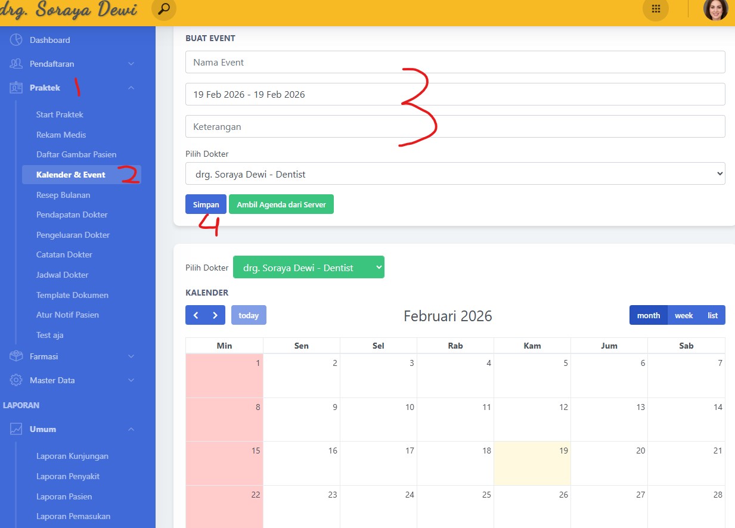Open Pilih Dokter dropdown in event form
735x528 pixels.
point(455,173)
